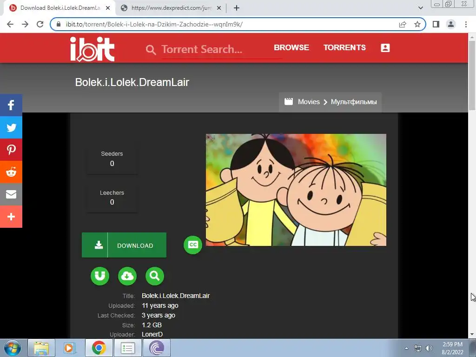Open Chrome profile avatar
Image resolution: width=476 pixels, height=357 pixels.
pyautogui.click(x=451, y=24)
